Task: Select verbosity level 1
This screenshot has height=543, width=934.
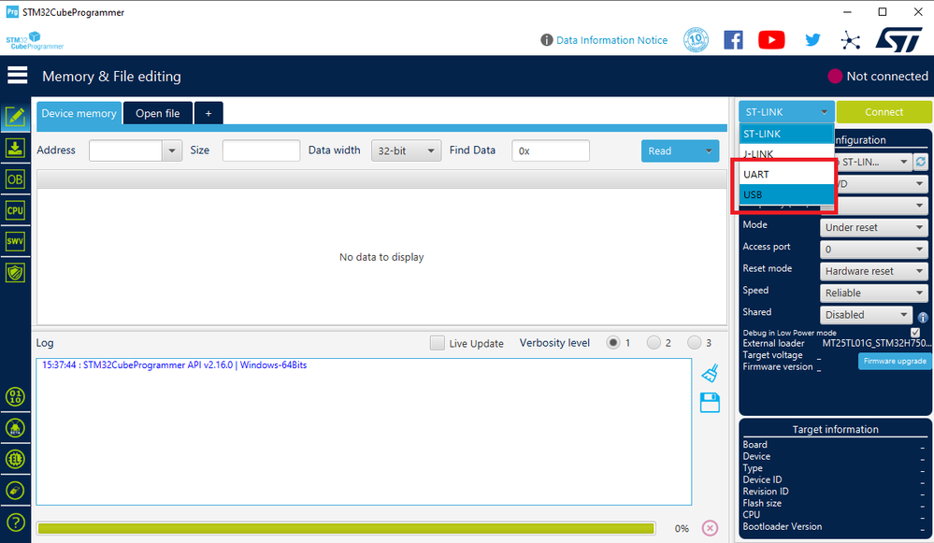Action: pyautogui.click(x=613, y=342)
